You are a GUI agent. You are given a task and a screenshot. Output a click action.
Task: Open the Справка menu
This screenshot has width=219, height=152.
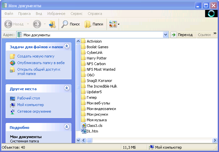[x=95, y=14]
